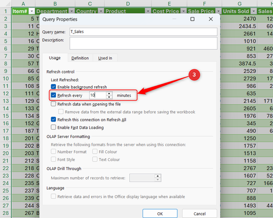This screenshot has height=218, width=273.
Task: Click the Remove data from external range checkbox
Action: pyautogui.click(x=61, y=112)
